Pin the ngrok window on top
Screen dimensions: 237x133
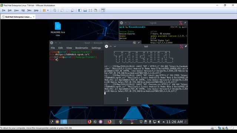click(x=185, y=23)
